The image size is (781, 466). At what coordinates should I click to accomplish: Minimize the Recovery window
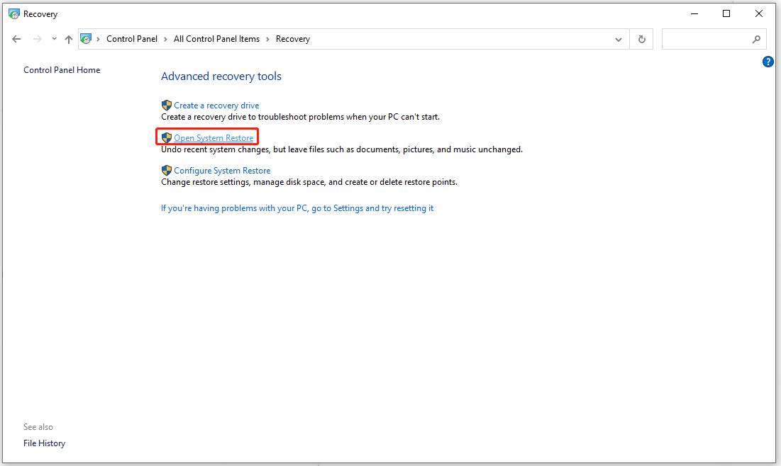click(x=694, y=14)
